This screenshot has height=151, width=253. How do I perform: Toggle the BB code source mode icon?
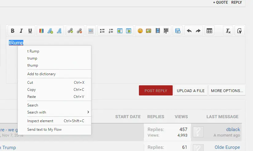coord(240,31)
